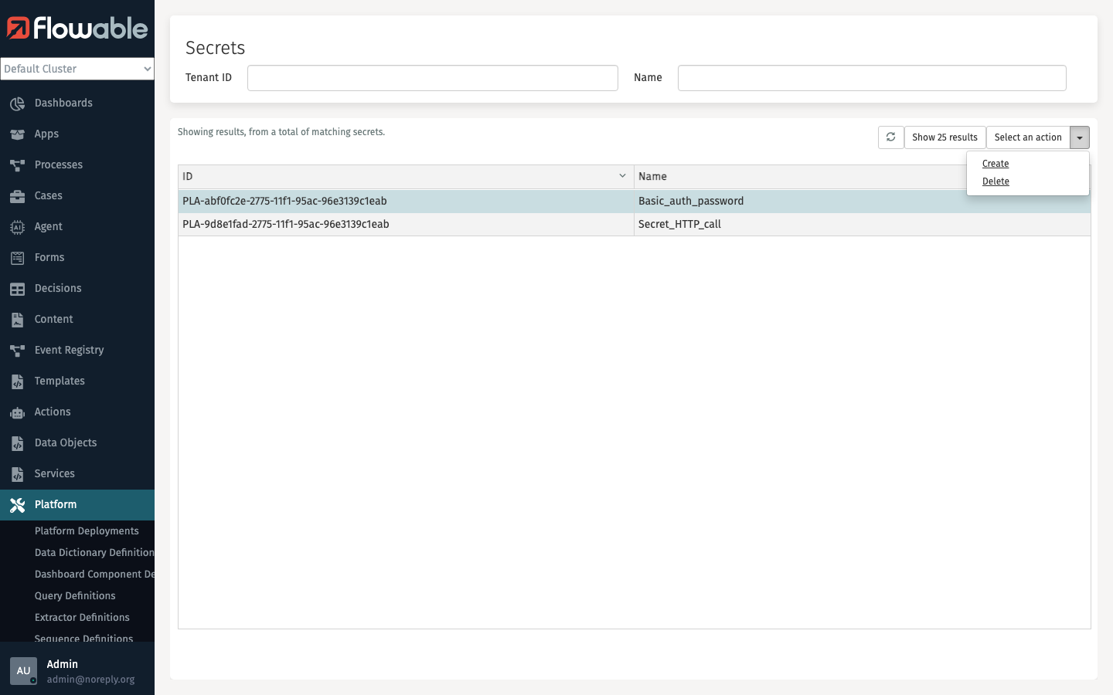
Task: Focus the Tenant ID input field
Action: 432,78
